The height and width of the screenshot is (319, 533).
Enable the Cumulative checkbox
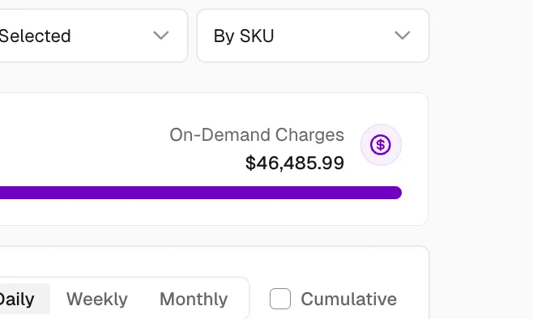pyautogui.click(x=280, y=299)
